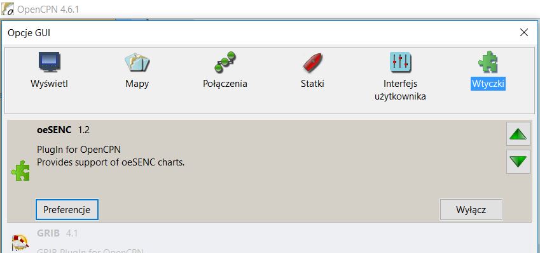
Task: Select the Połączenia green nodes icon
Action: pos(225,62)
